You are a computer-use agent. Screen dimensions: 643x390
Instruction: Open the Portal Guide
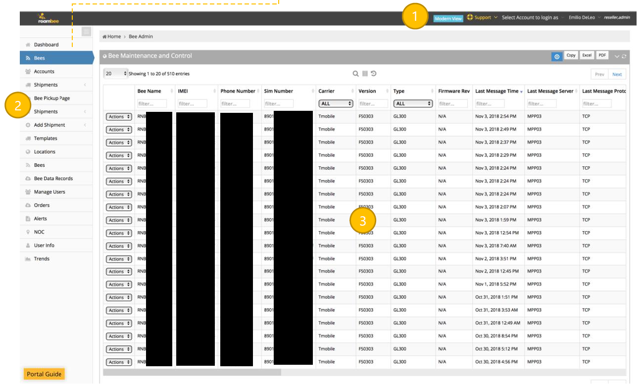coord(44,374)
